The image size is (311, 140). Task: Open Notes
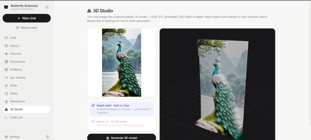(x=27, y=93)
